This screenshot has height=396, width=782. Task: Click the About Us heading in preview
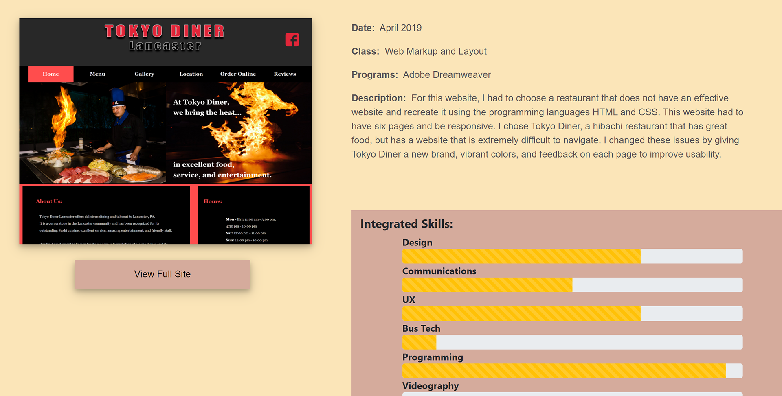[x=49, y=201]
